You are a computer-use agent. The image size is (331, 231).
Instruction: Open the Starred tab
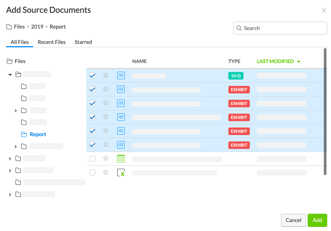coord(83,42)
